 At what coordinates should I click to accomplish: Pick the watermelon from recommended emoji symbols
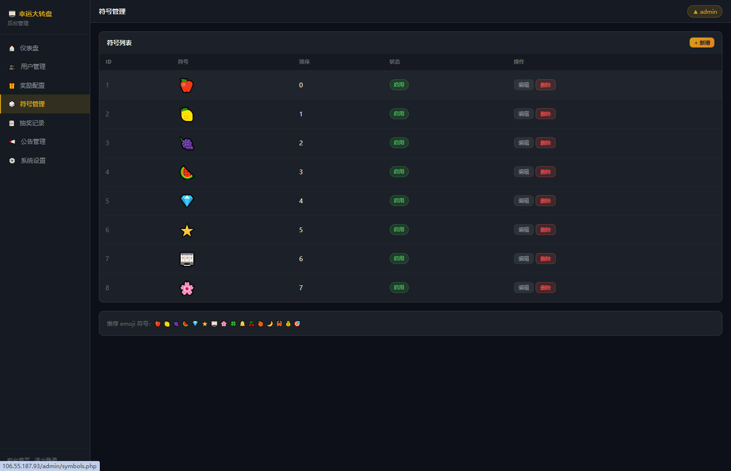coord(185,324)
